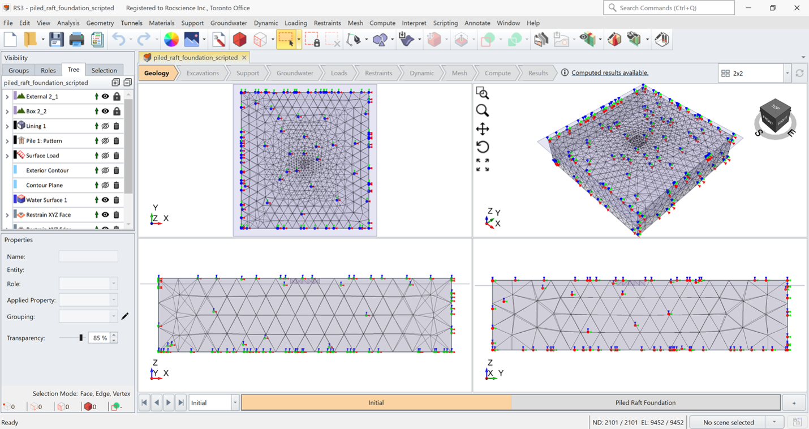Click the borehole pencil cube icon
Viewport: 809px width, 429px height.
(662, 40)
